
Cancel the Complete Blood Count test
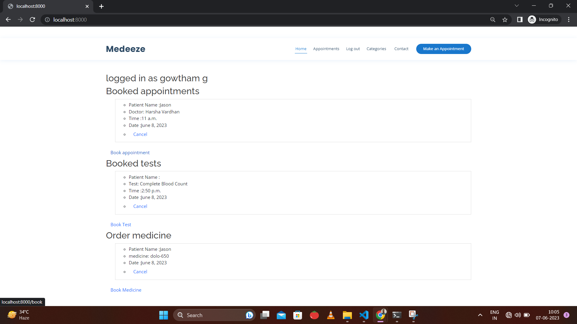140,206
